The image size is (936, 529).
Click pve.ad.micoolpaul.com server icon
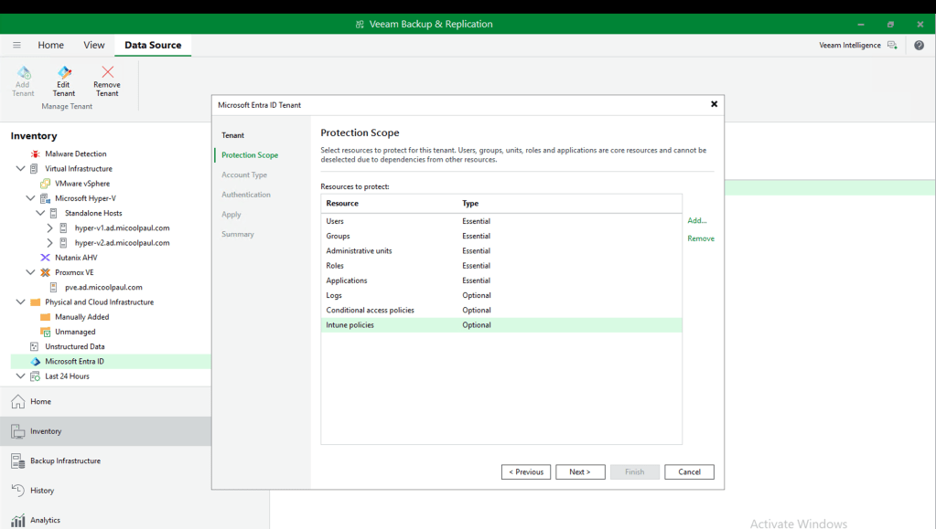coord(54,288)
